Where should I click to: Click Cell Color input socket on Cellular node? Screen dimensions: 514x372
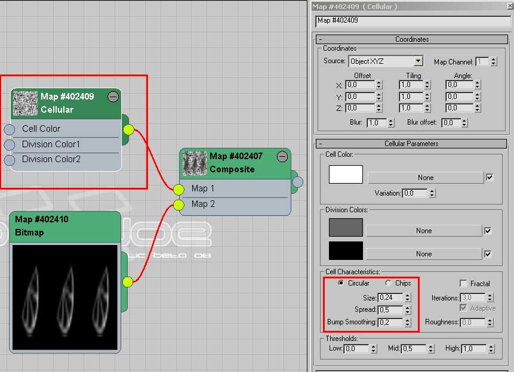pyautogui.click(x=10, y=129)
